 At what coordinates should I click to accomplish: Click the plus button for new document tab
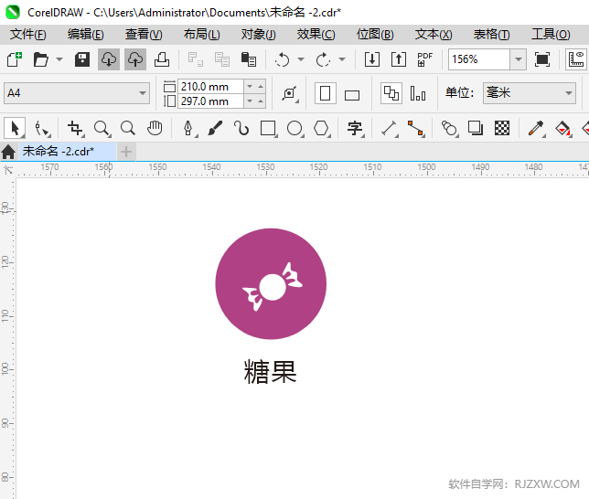126,152
